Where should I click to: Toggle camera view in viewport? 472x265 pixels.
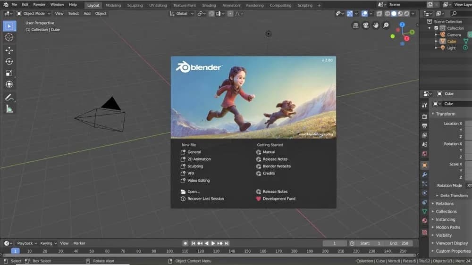point(366,25)
